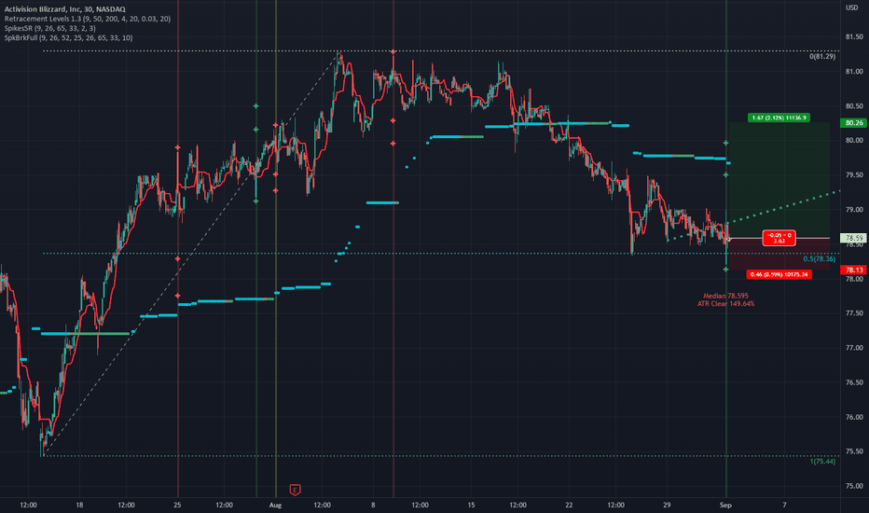869x513 pixels.
Task: Click the 25 date label on the time axis
Action: click(x=177, y=506)
